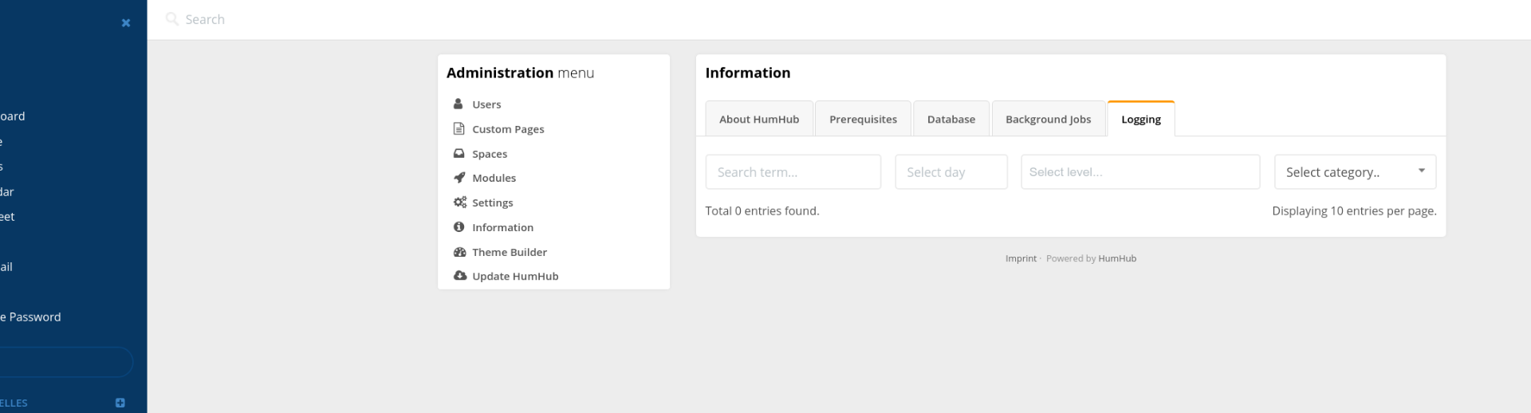
Task: Switch to Database tab
Action: pyautogui.click(x=951, y=119)
